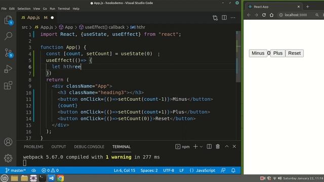Open the Terminal menu

(64, 9)
